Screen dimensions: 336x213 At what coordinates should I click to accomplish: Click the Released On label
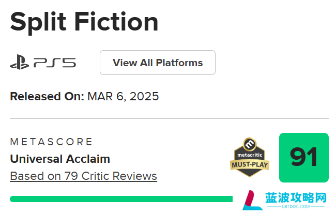coord(47,97)
